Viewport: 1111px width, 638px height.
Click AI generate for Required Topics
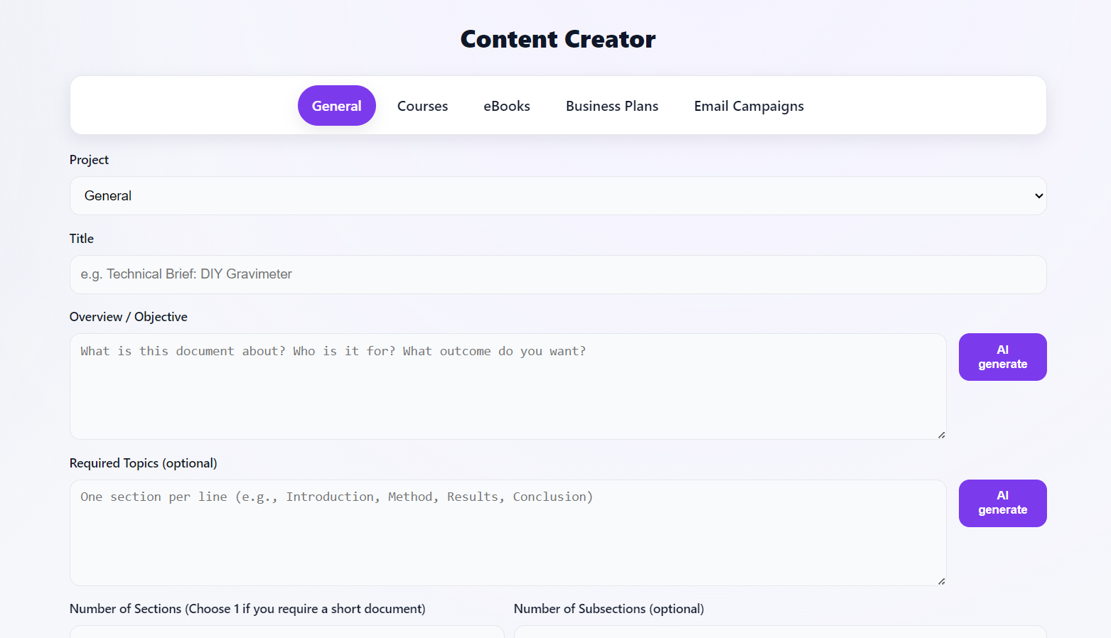coord(1002,503)
